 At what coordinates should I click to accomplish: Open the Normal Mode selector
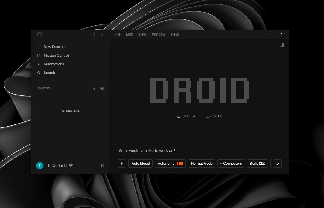(202, 164)
